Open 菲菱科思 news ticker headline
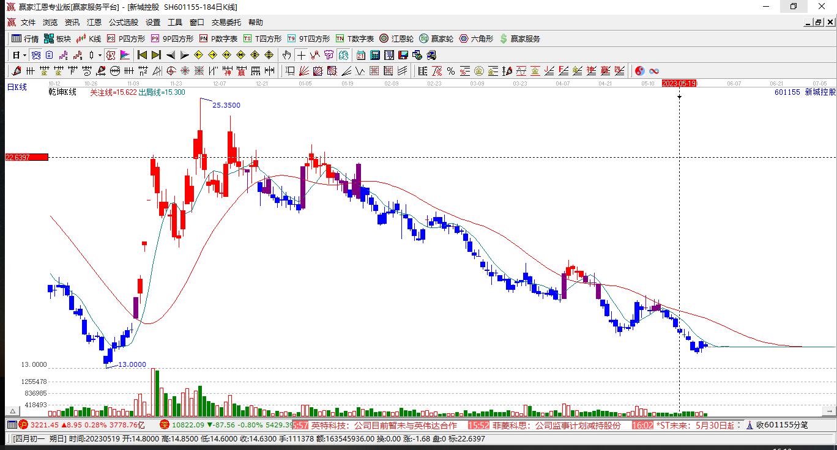 pyautogui.click(x=557, y=425)
